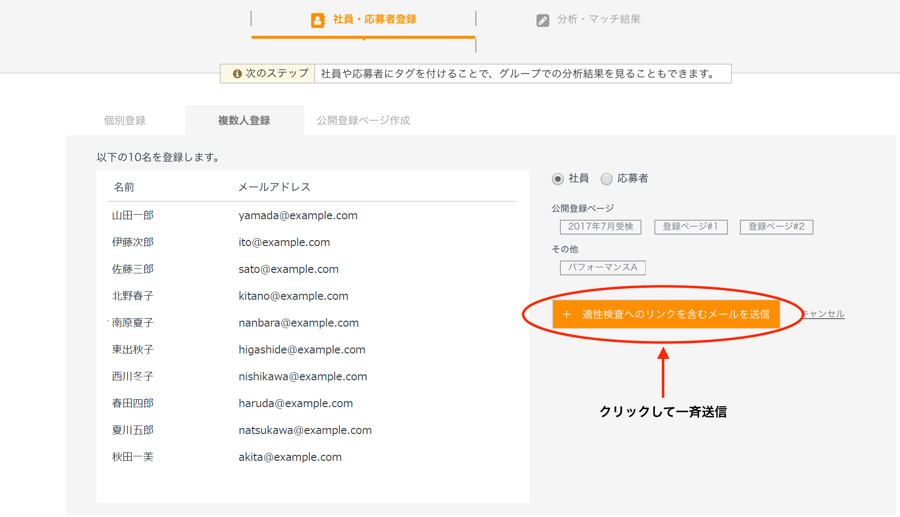Click natsukawa@example.com email address

(305, 430)
